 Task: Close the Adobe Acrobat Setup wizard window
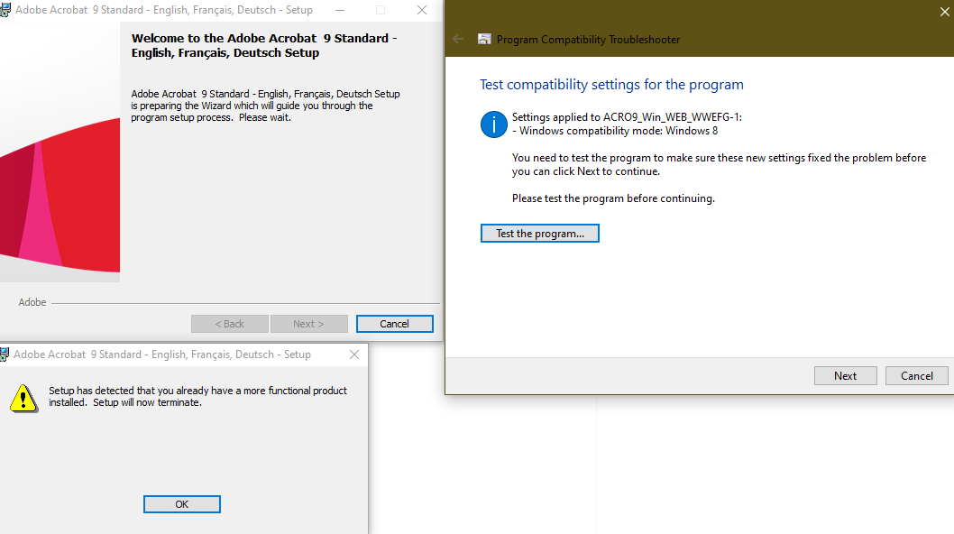click(422, 10)
